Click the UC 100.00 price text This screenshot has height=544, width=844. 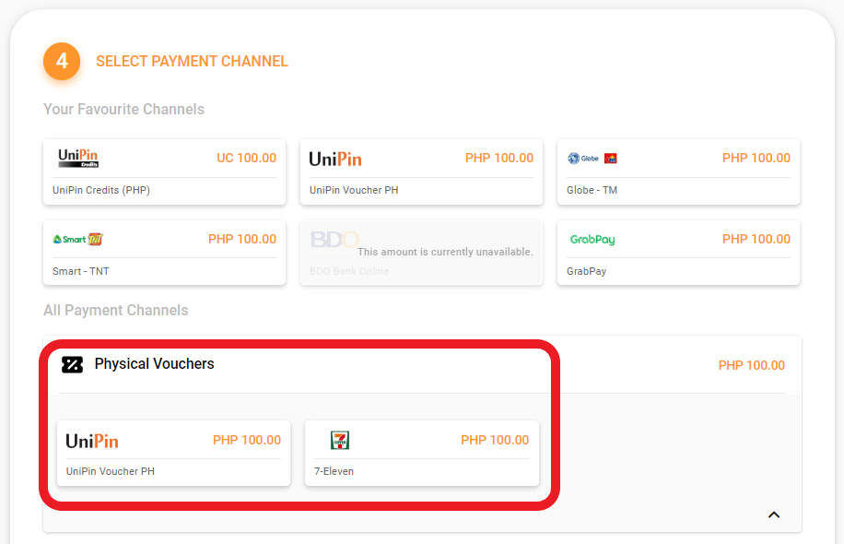tap(247, 158)
